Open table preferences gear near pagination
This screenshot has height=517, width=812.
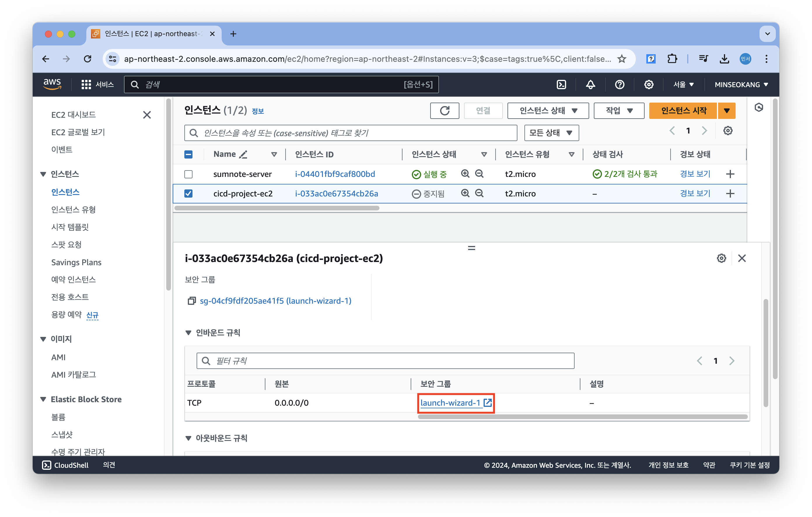[x=728, y=131]
